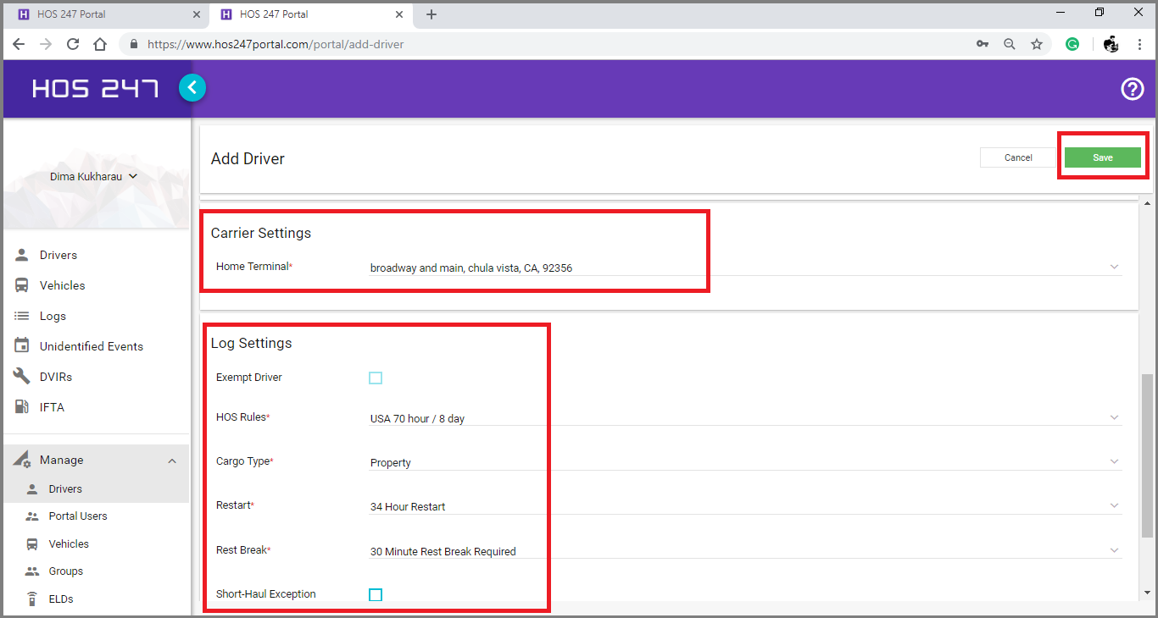Screen dimensions: 1158x618
Task: Open the Rest Break dropdown
Action: point(745,551)
